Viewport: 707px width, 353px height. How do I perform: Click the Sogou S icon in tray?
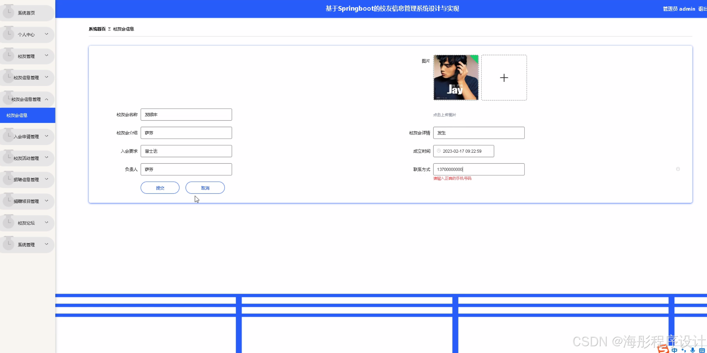[663, 349]
